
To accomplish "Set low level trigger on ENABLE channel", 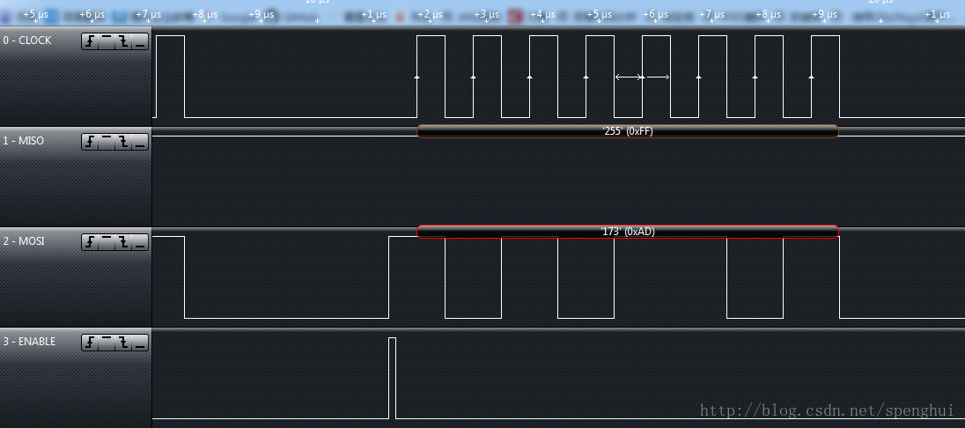I will (x=140, y=343).
